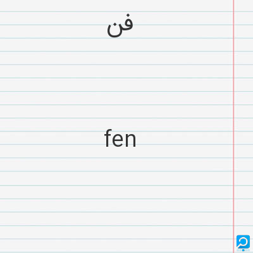Click the first faded dot below the magnifier
Viewport: 253px width, 253px height.
[x=238, y=250]
